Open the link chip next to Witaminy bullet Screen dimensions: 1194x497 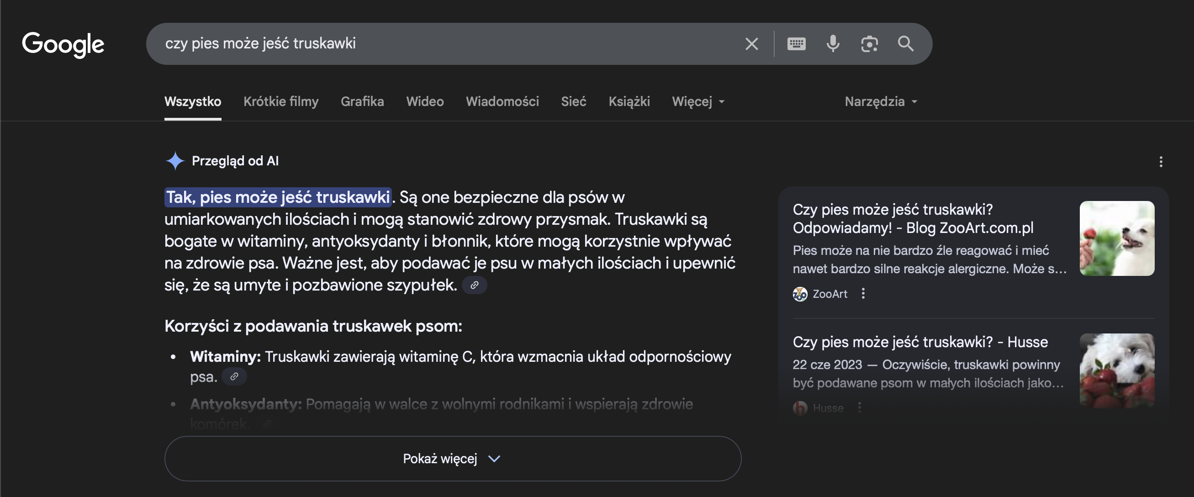click(234, 376)
